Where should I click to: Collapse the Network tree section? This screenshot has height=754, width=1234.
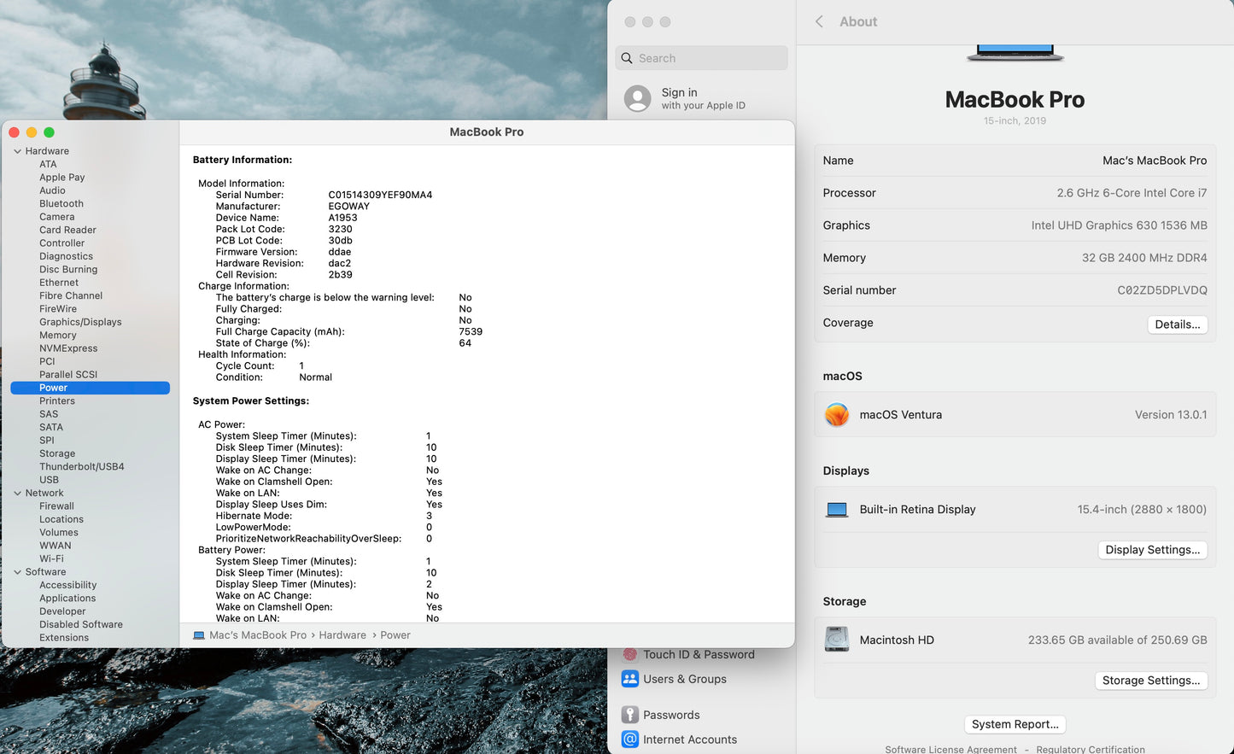click(x=17, y=494)
